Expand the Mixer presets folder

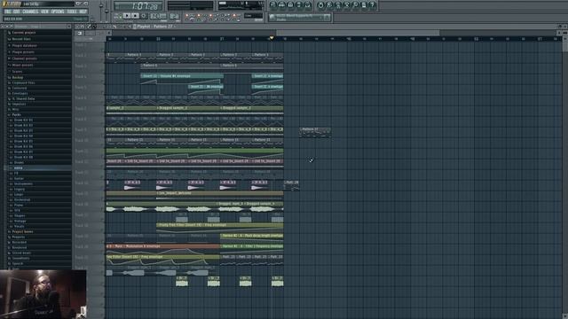coord(22,65)
